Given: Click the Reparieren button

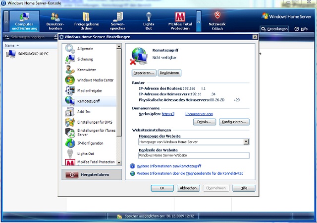Looking at the screenshot, I should click(144, 73).
